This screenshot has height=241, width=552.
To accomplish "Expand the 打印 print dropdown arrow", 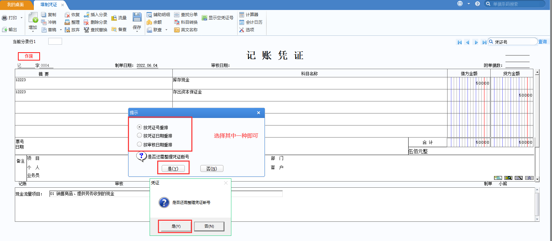I will pos(21,18).
